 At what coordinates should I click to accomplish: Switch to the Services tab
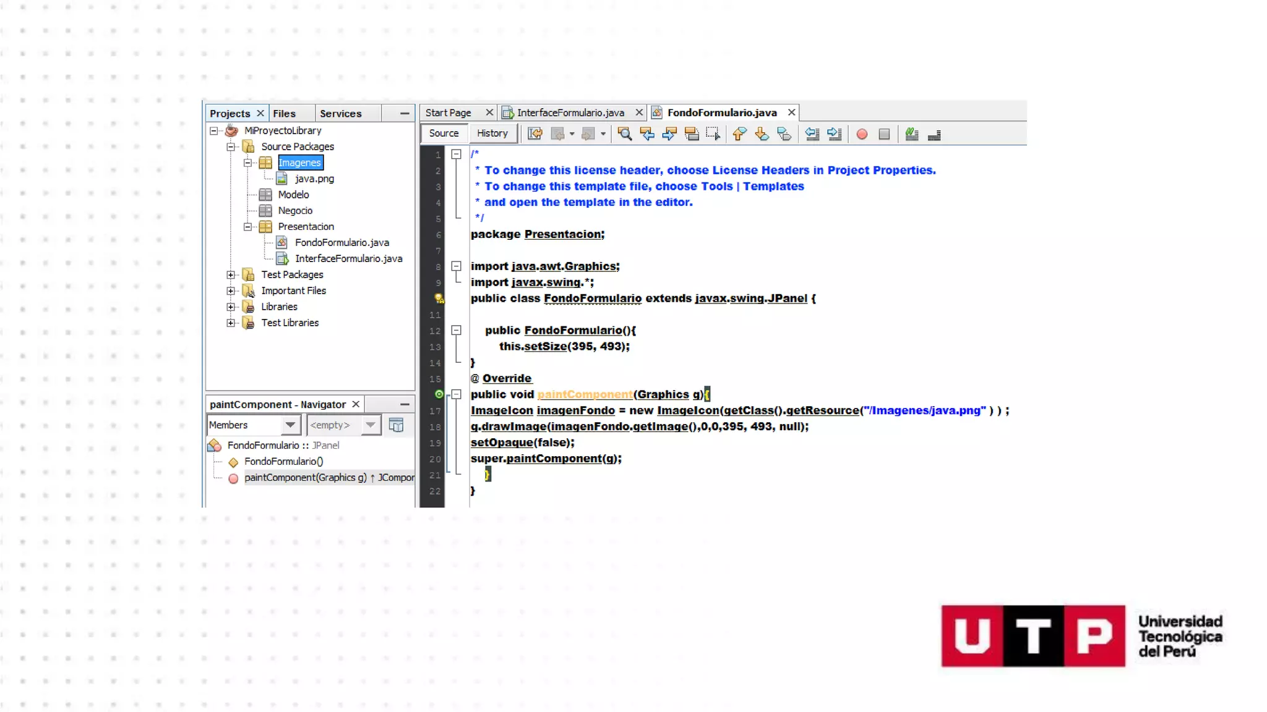click(x=340, y=114)
